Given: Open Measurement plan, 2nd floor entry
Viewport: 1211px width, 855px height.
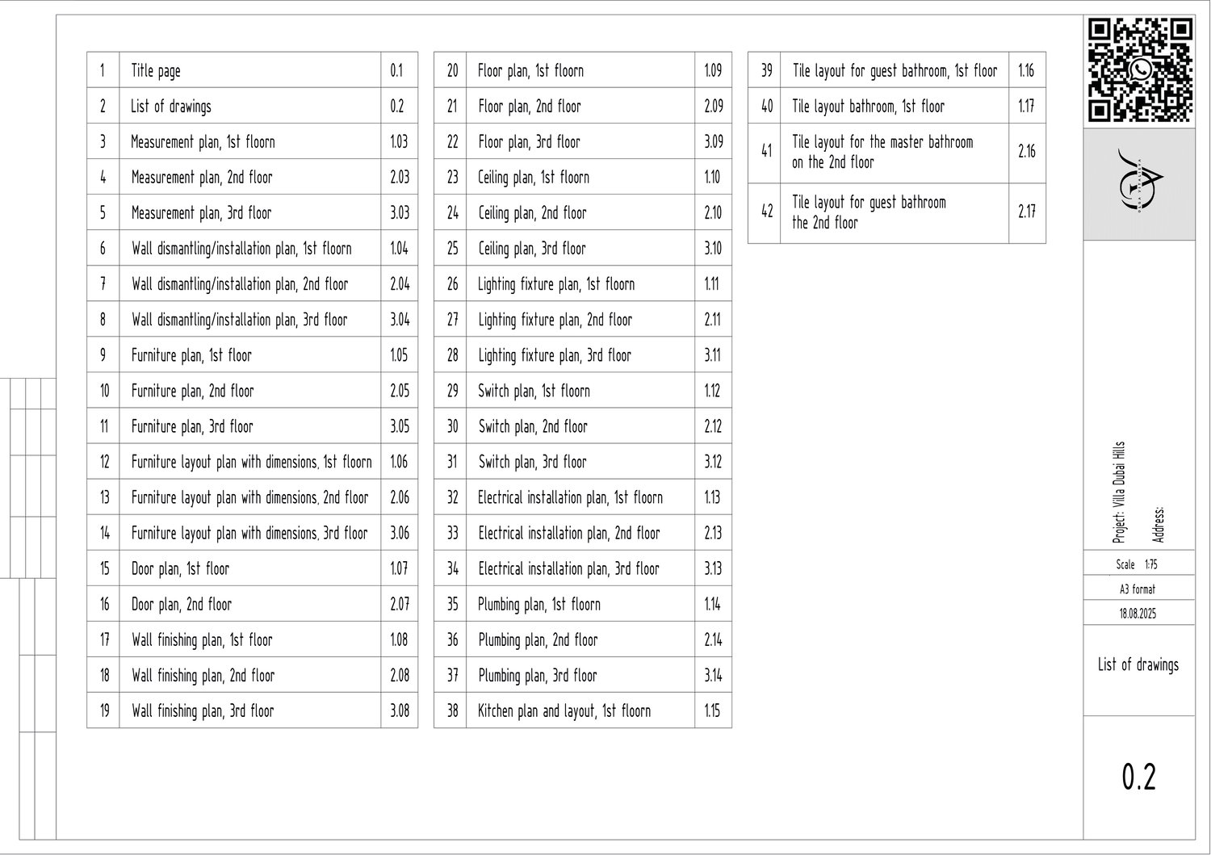Looking at the screenshot, I should pos(202,178).
